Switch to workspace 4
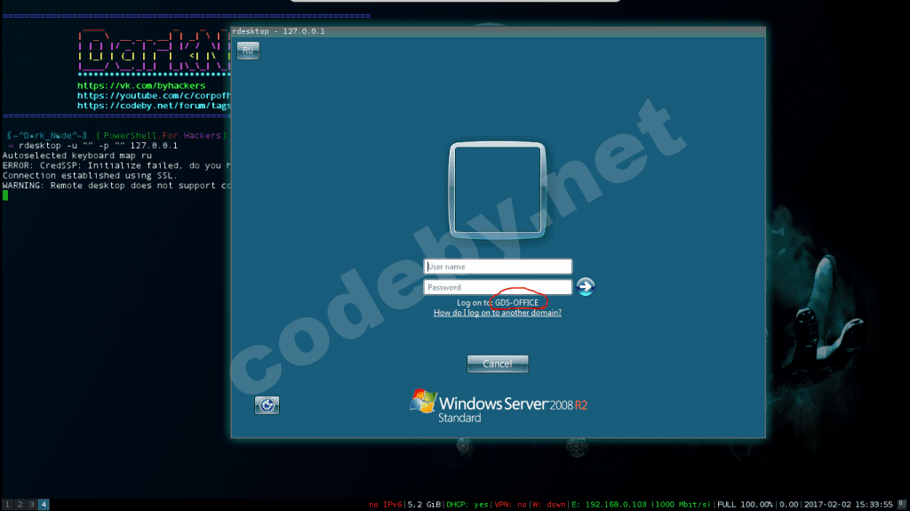 [44, 505]
